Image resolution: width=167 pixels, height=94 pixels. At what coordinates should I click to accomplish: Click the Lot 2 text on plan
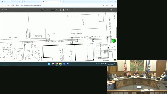[x=29, y=54]
